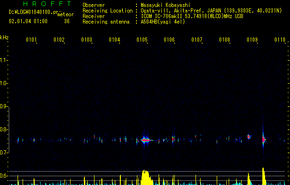Click time marker 0101
The width and height of the screenshot is (290, 185).
tap(31, 39)
